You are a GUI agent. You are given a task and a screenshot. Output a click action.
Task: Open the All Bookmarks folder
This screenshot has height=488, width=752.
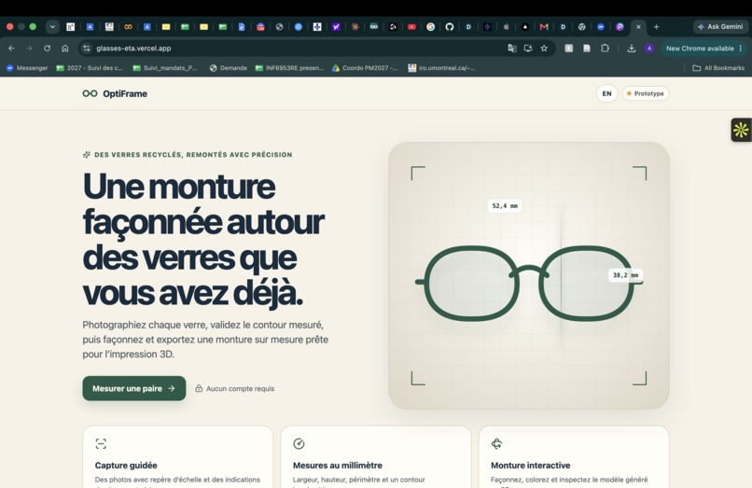pos(718,68)
